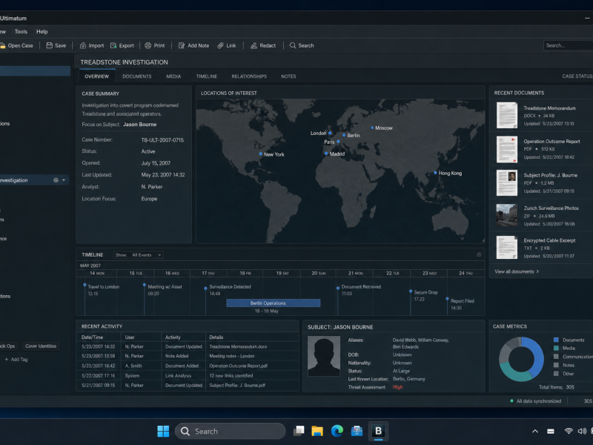The height and width of the screenshot is (445, 593).
Task: Click the timeline panel options icon
Action: click(479, 254)
